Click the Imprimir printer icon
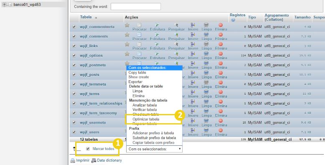 (x=73, y=161)
